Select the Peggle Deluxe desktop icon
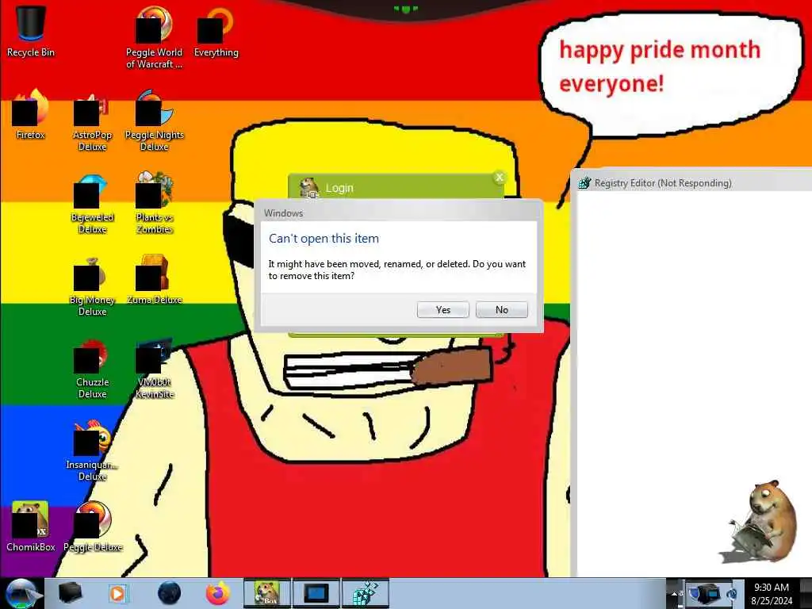 [x=93, y=527]
